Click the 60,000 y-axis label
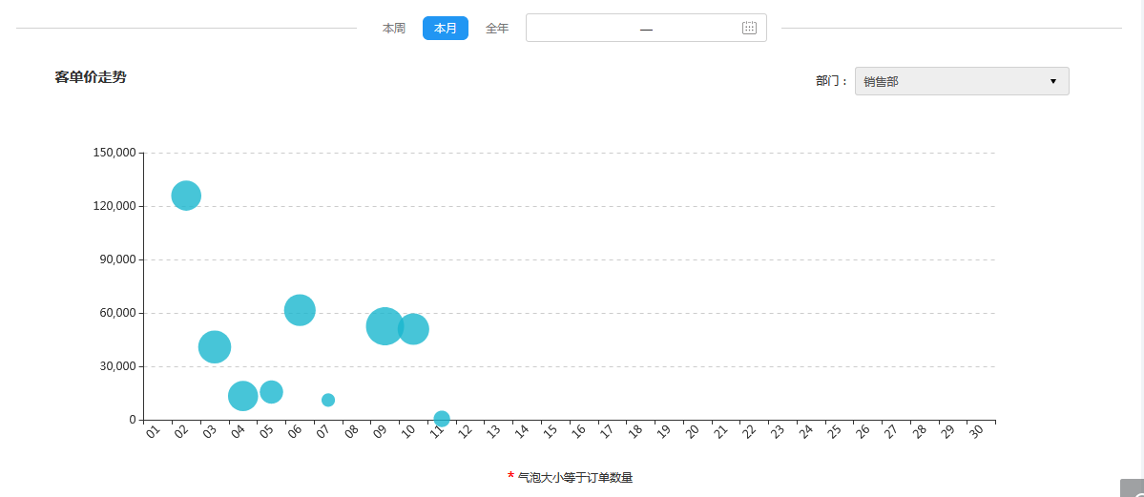 (117, 312)
